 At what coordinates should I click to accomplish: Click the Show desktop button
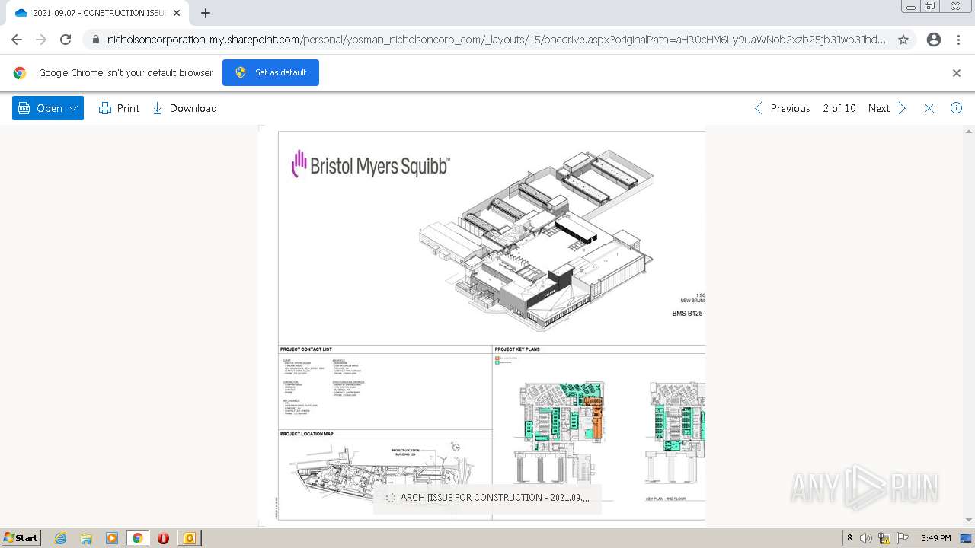coord(967,538)
